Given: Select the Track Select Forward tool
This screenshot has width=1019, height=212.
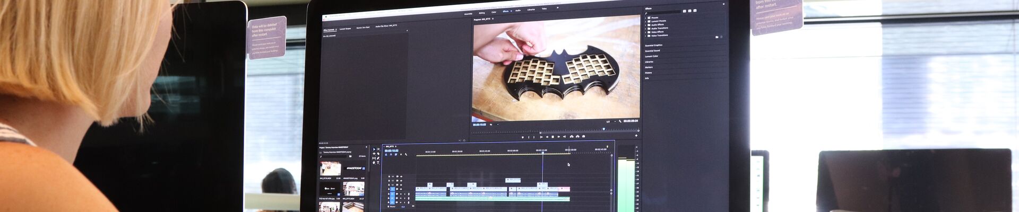Looking at the screenshot, I should click(x=378, y=149).
